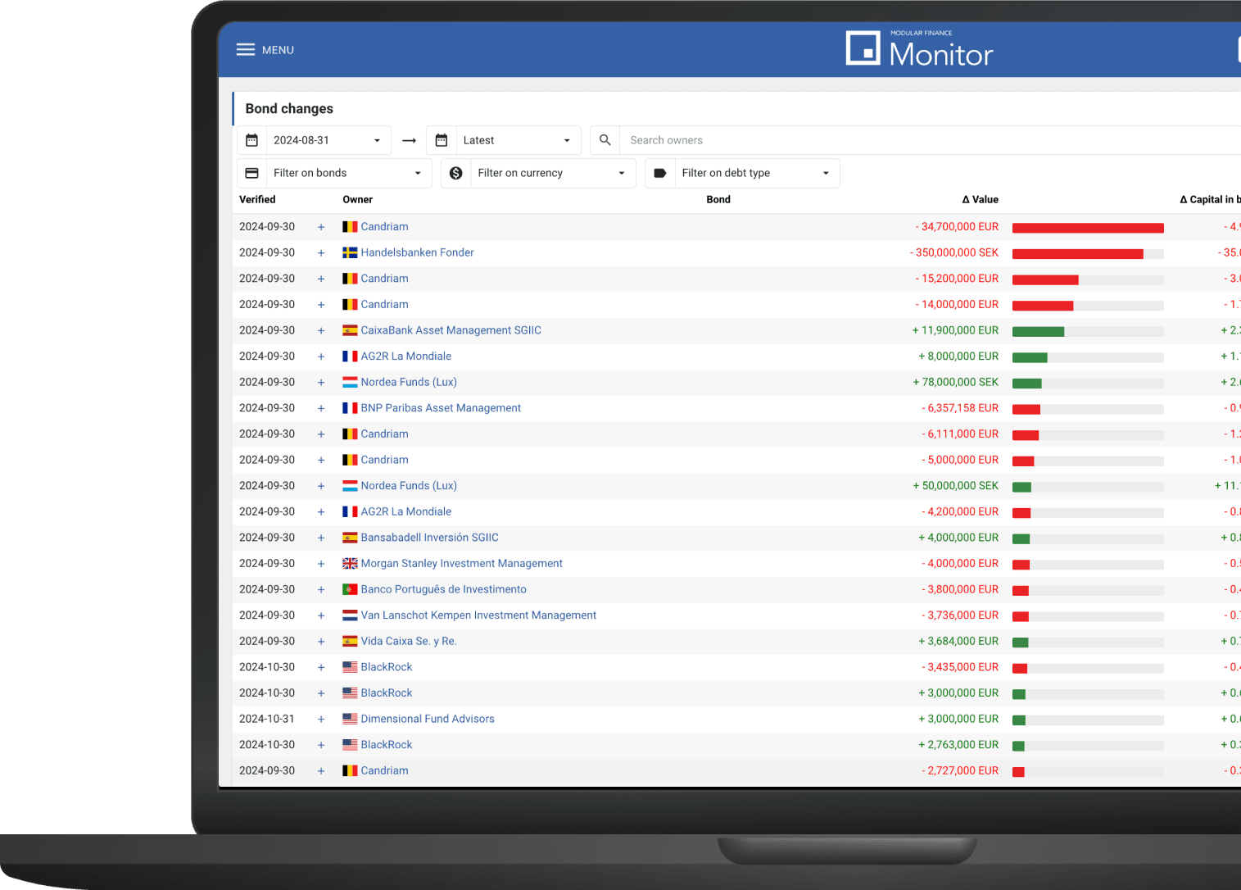Image resolution: width=1241 pixels, height=890 pixels.
Task: Expand the Dimensional Fund Advisors row
Action: point(321,720)
